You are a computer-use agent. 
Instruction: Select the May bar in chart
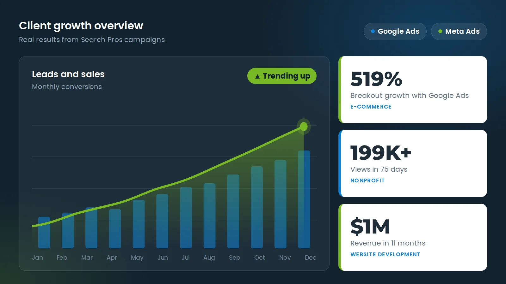[x=139, y=224]
